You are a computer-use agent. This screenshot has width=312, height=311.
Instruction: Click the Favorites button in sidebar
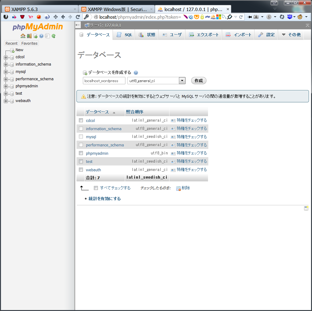[x=29, y=43]
